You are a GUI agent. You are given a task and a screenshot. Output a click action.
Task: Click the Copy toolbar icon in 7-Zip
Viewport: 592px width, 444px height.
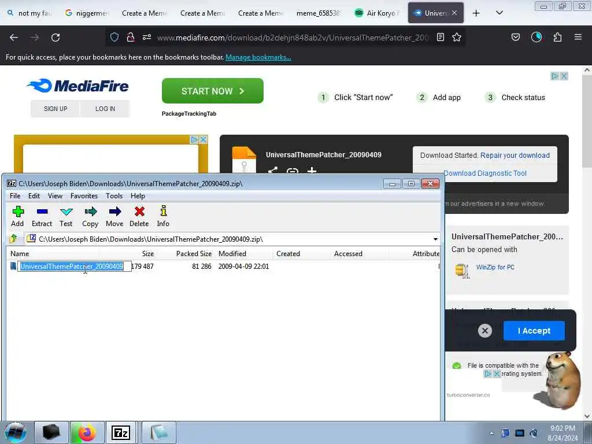click(90, 216)
